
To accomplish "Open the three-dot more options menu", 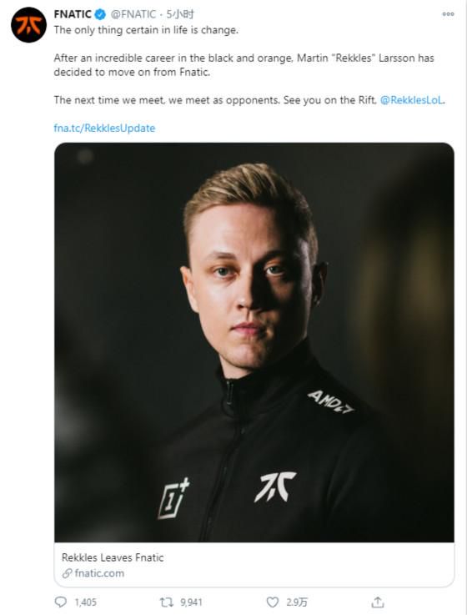I will click(448, 13).
